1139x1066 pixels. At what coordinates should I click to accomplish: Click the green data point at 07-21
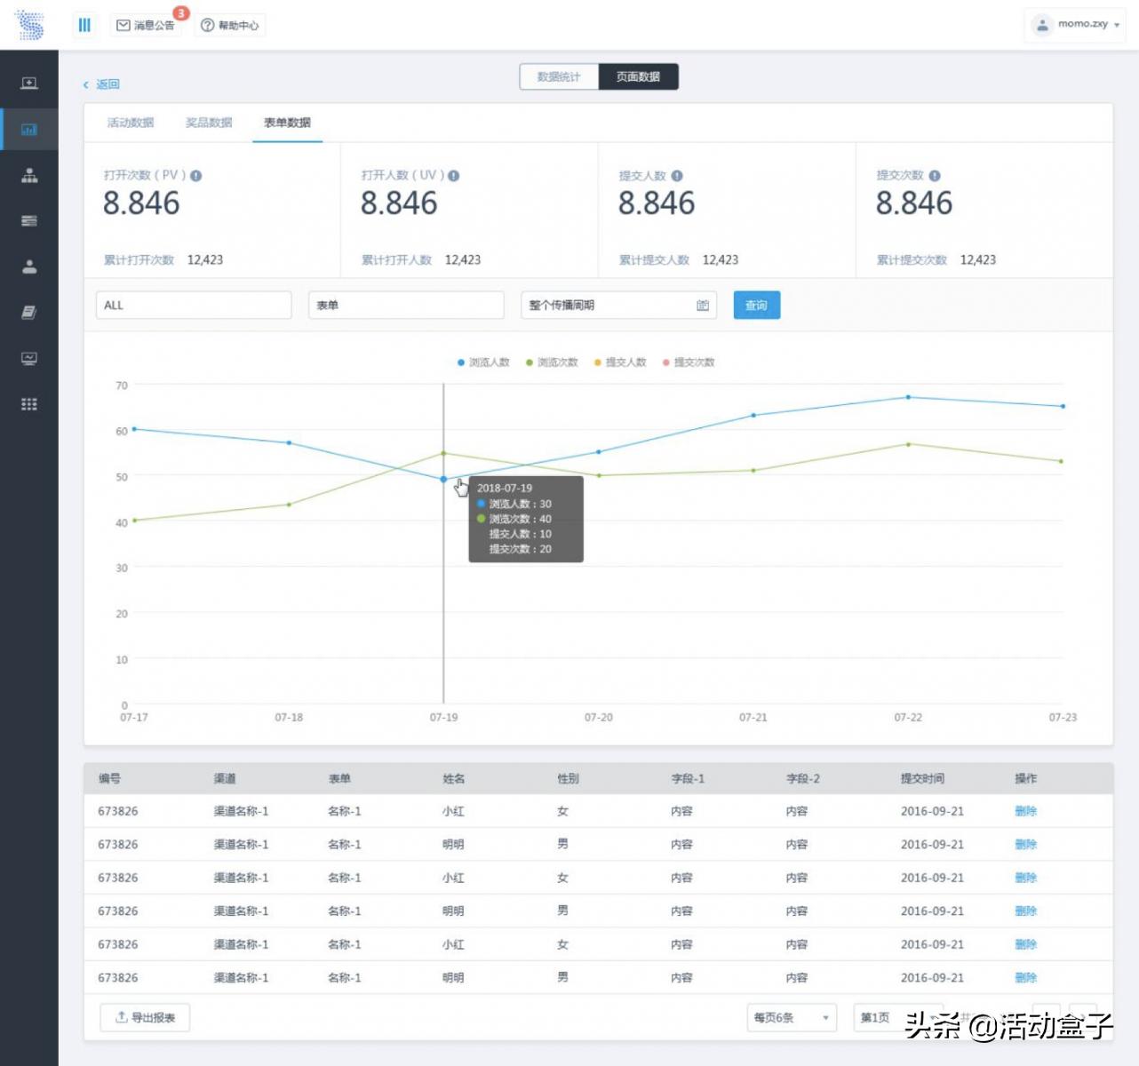coord(753,470)
